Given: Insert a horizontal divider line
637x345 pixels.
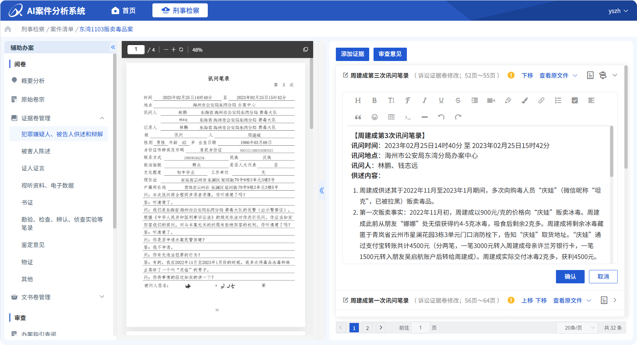Looking at the screenshot, I should [x=425, y=117].
